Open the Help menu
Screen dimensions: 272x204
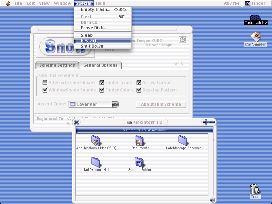click(x=100, y=3)
